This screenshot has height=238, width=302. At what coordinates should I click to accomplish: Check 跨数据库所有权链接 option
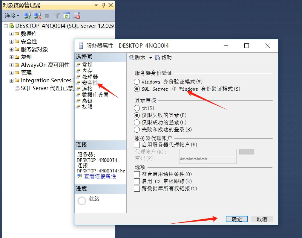[x=137, y=188]
